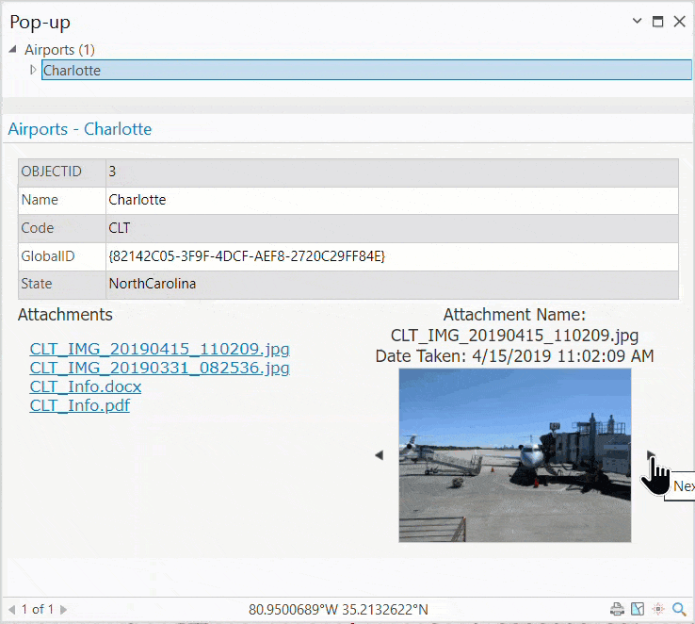Click the flash feature icon
This screenshot has width=695, height=624.
pos(658,609)
